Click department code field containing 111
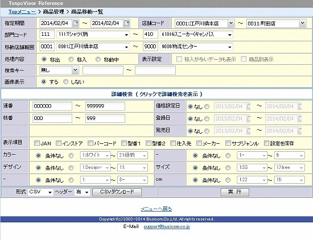Screen dimensions: 313x240 pos(47,35)
